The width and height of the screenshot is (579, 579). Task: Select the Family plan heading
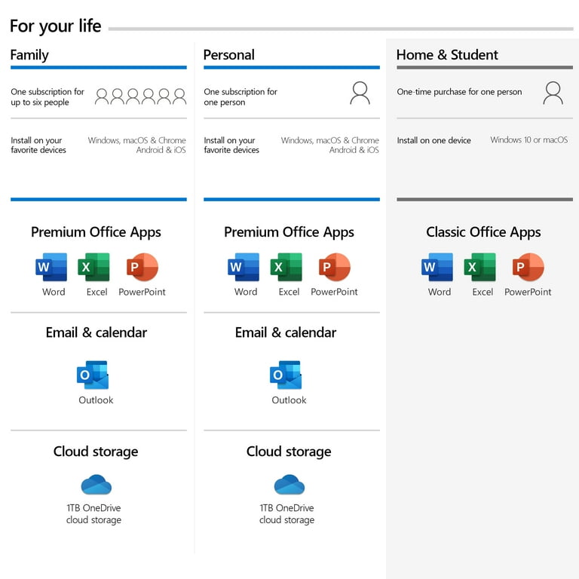29,55
